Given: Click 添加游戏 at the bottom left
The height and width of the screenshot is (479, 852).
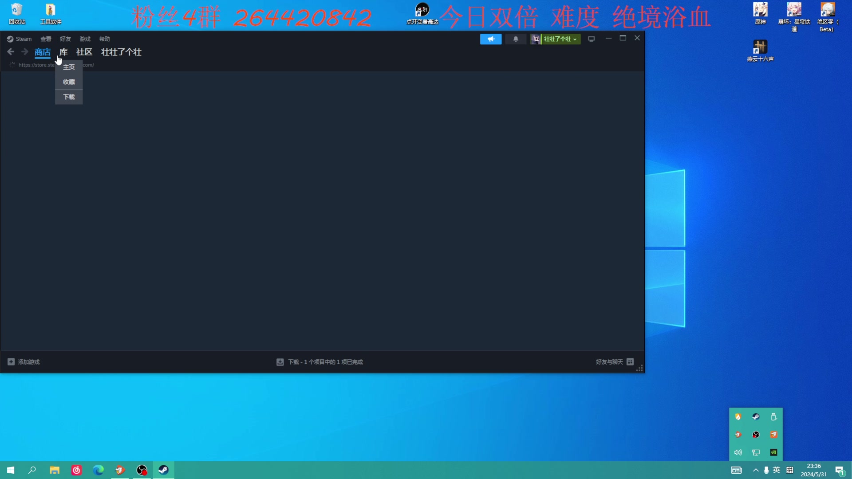Looking at the screenshot, I should coord(24,362).
